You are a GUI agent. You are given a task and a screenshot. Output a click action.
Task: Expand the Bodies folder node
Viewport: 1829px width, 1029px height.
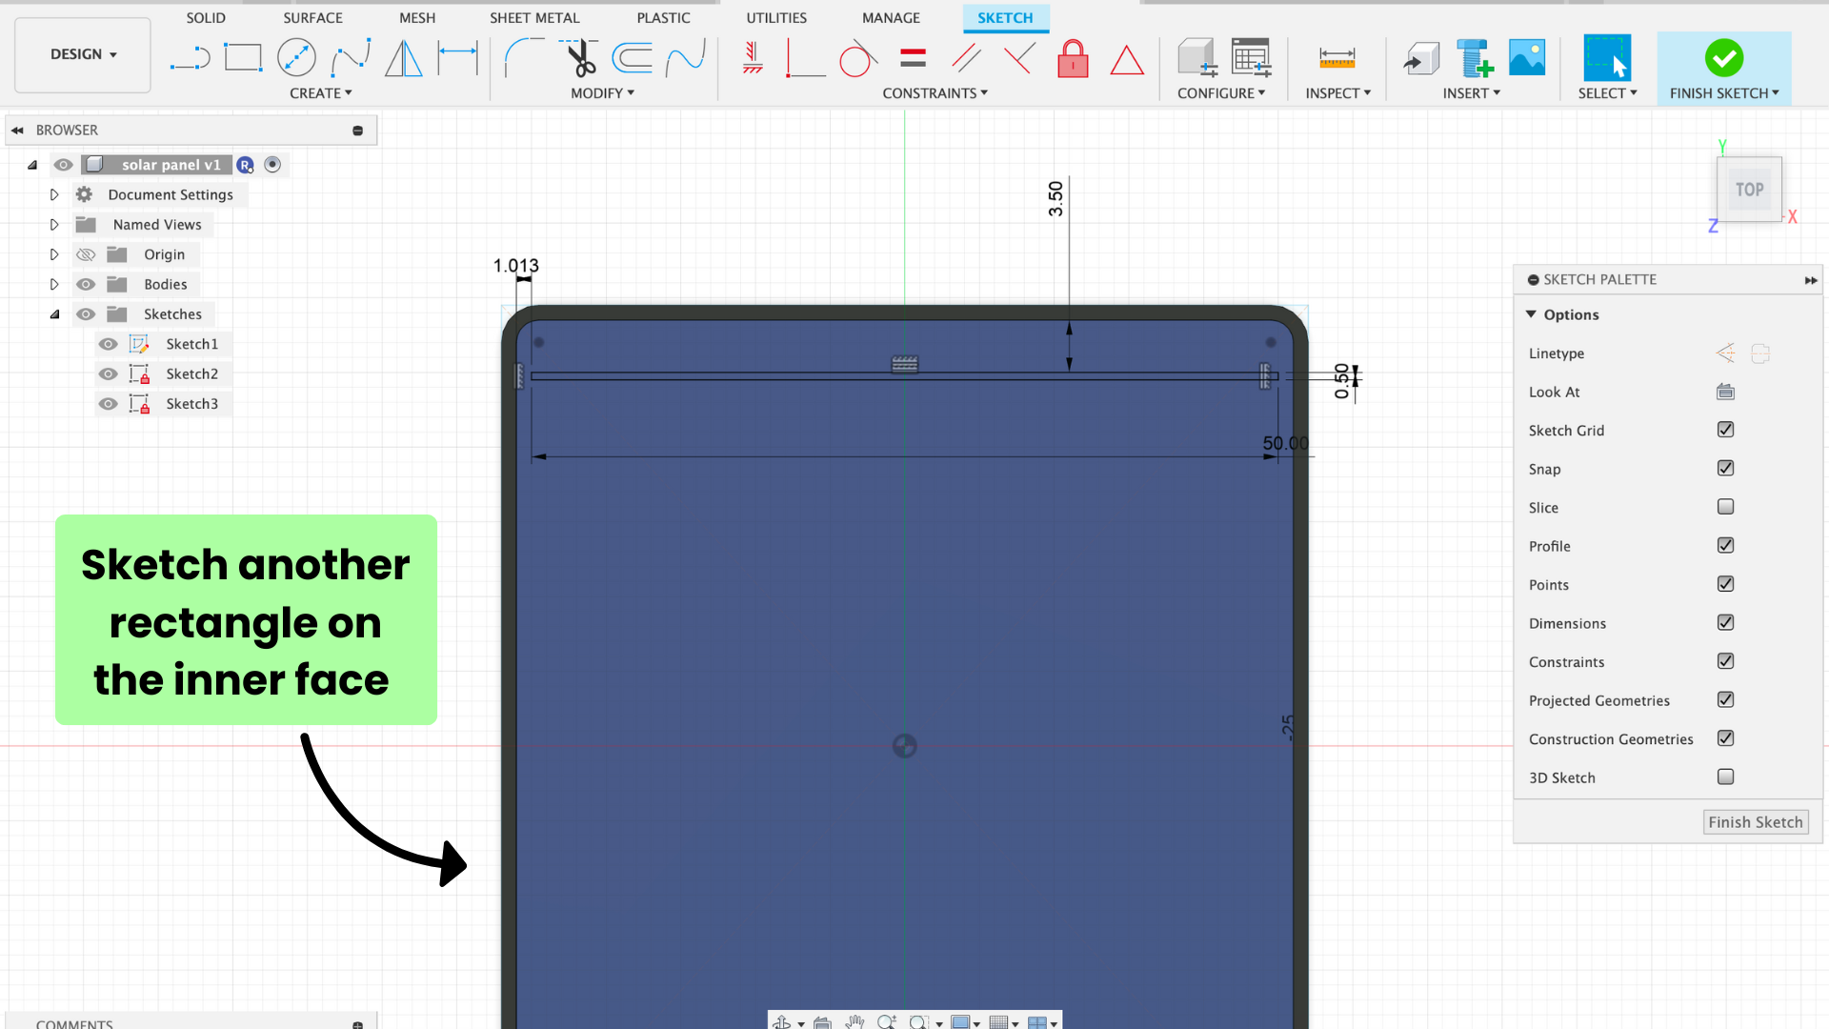tap(54, 284)
